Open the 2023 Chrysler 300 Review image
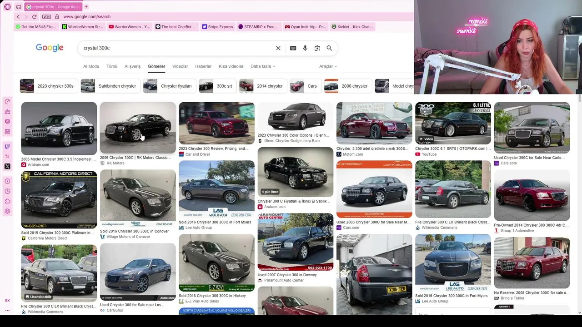The width and height of the screenshot is (582, 327). (x=216, y=123)
